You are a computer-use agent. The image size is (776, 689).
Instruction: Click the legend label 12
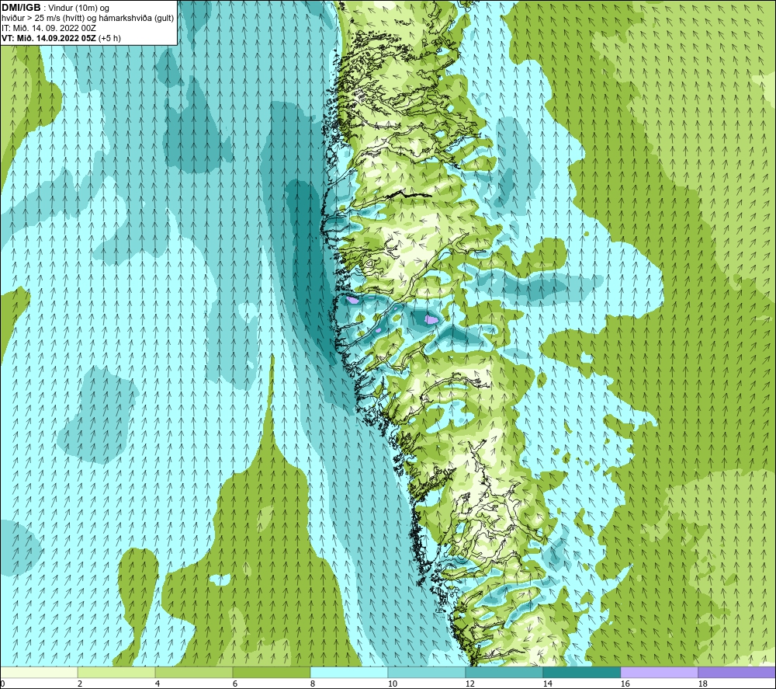(469, 684)
